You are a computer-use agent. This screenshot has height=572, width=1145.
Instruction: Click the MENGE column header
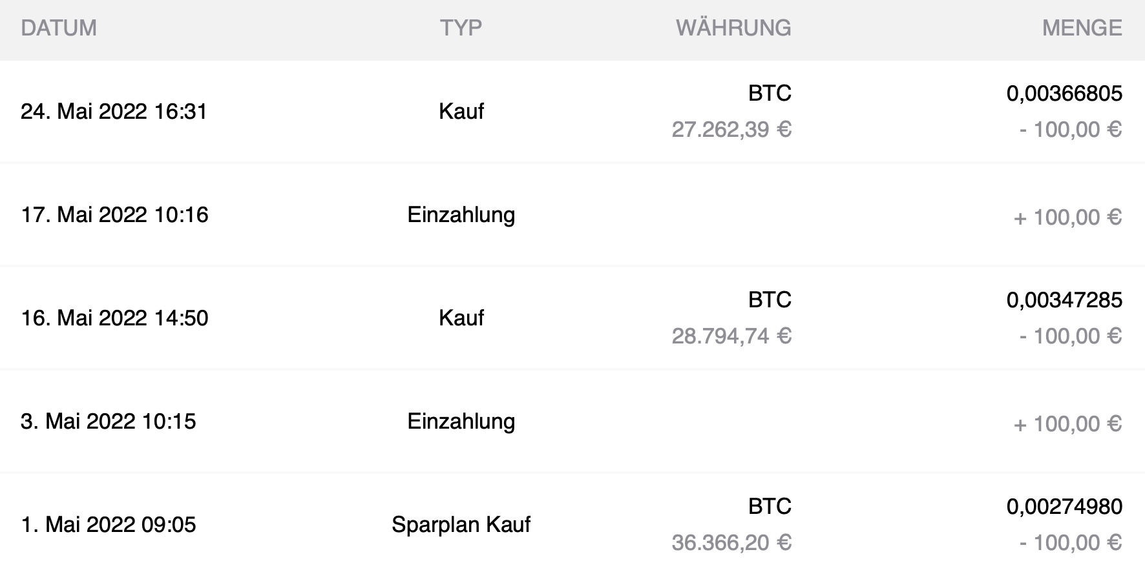point(1082,28)
